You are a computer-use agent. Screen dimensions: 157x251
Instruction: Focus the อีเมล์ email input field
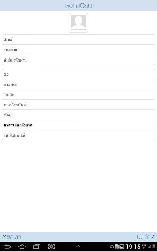[78, 40]
